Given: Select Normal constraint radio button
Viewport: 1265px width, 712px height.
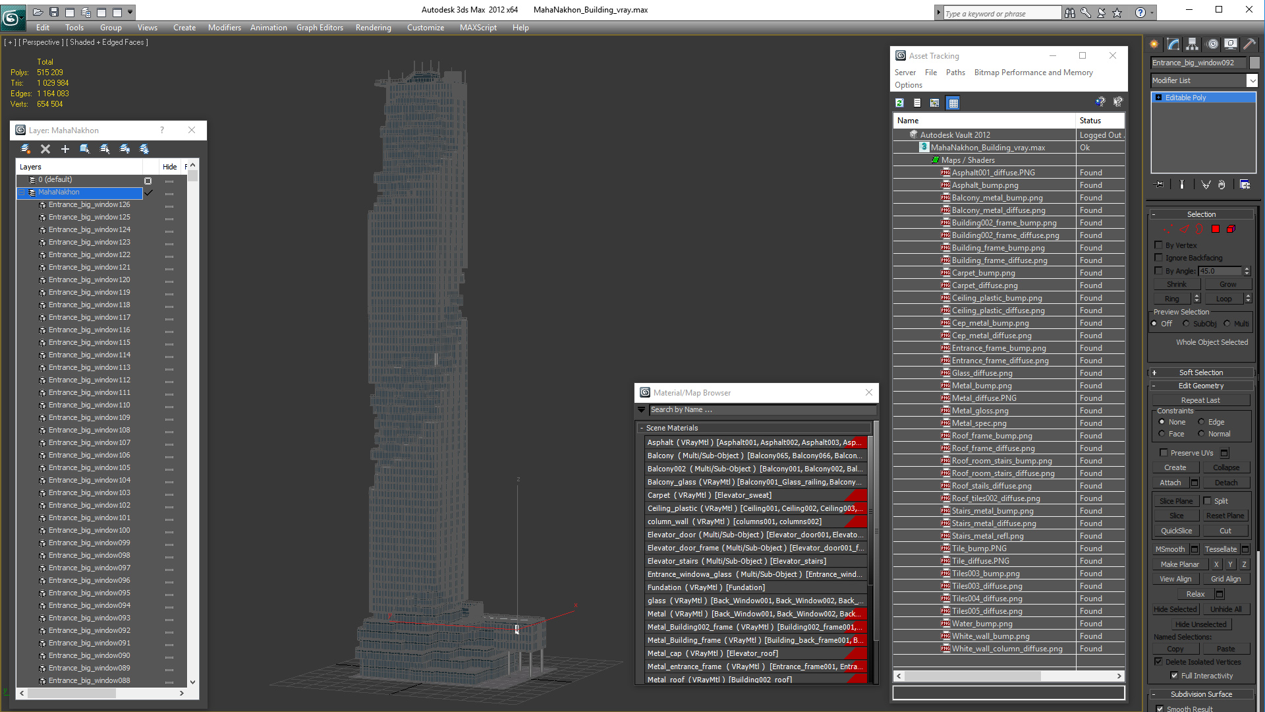Looking at the screenshot, I should click(1201, 434).
